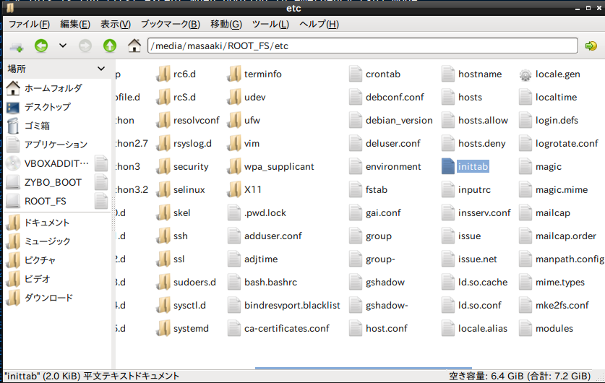This screenshot has width=605, height=383.
Task: Select the crontab file icon
Action: coord(356,74)
